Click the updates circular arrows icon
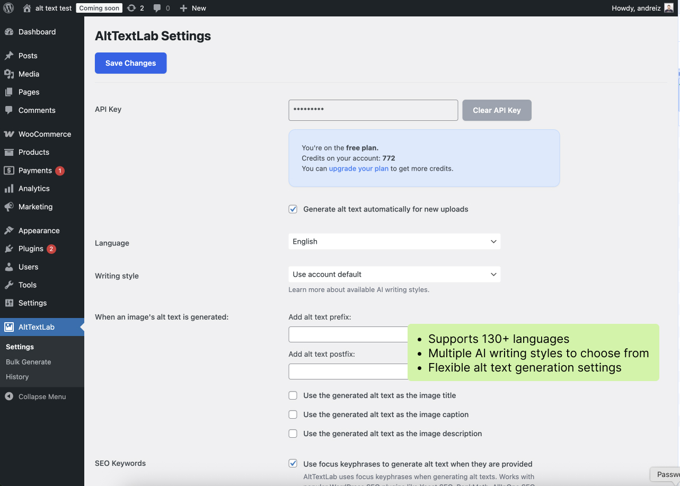680x486 pixels. click(131, 8)
